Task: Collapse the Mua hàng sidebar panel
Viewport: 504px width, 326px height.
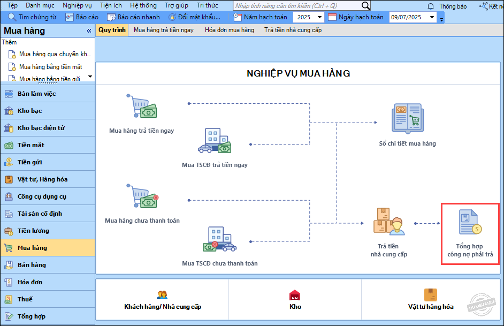Action: coord(89,31)
